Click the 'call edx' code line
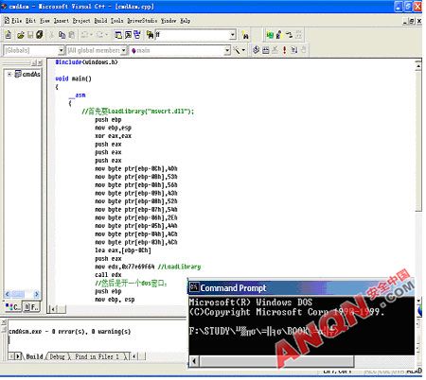The width and height of the screenshot is (426, 380). click(108, 275)
